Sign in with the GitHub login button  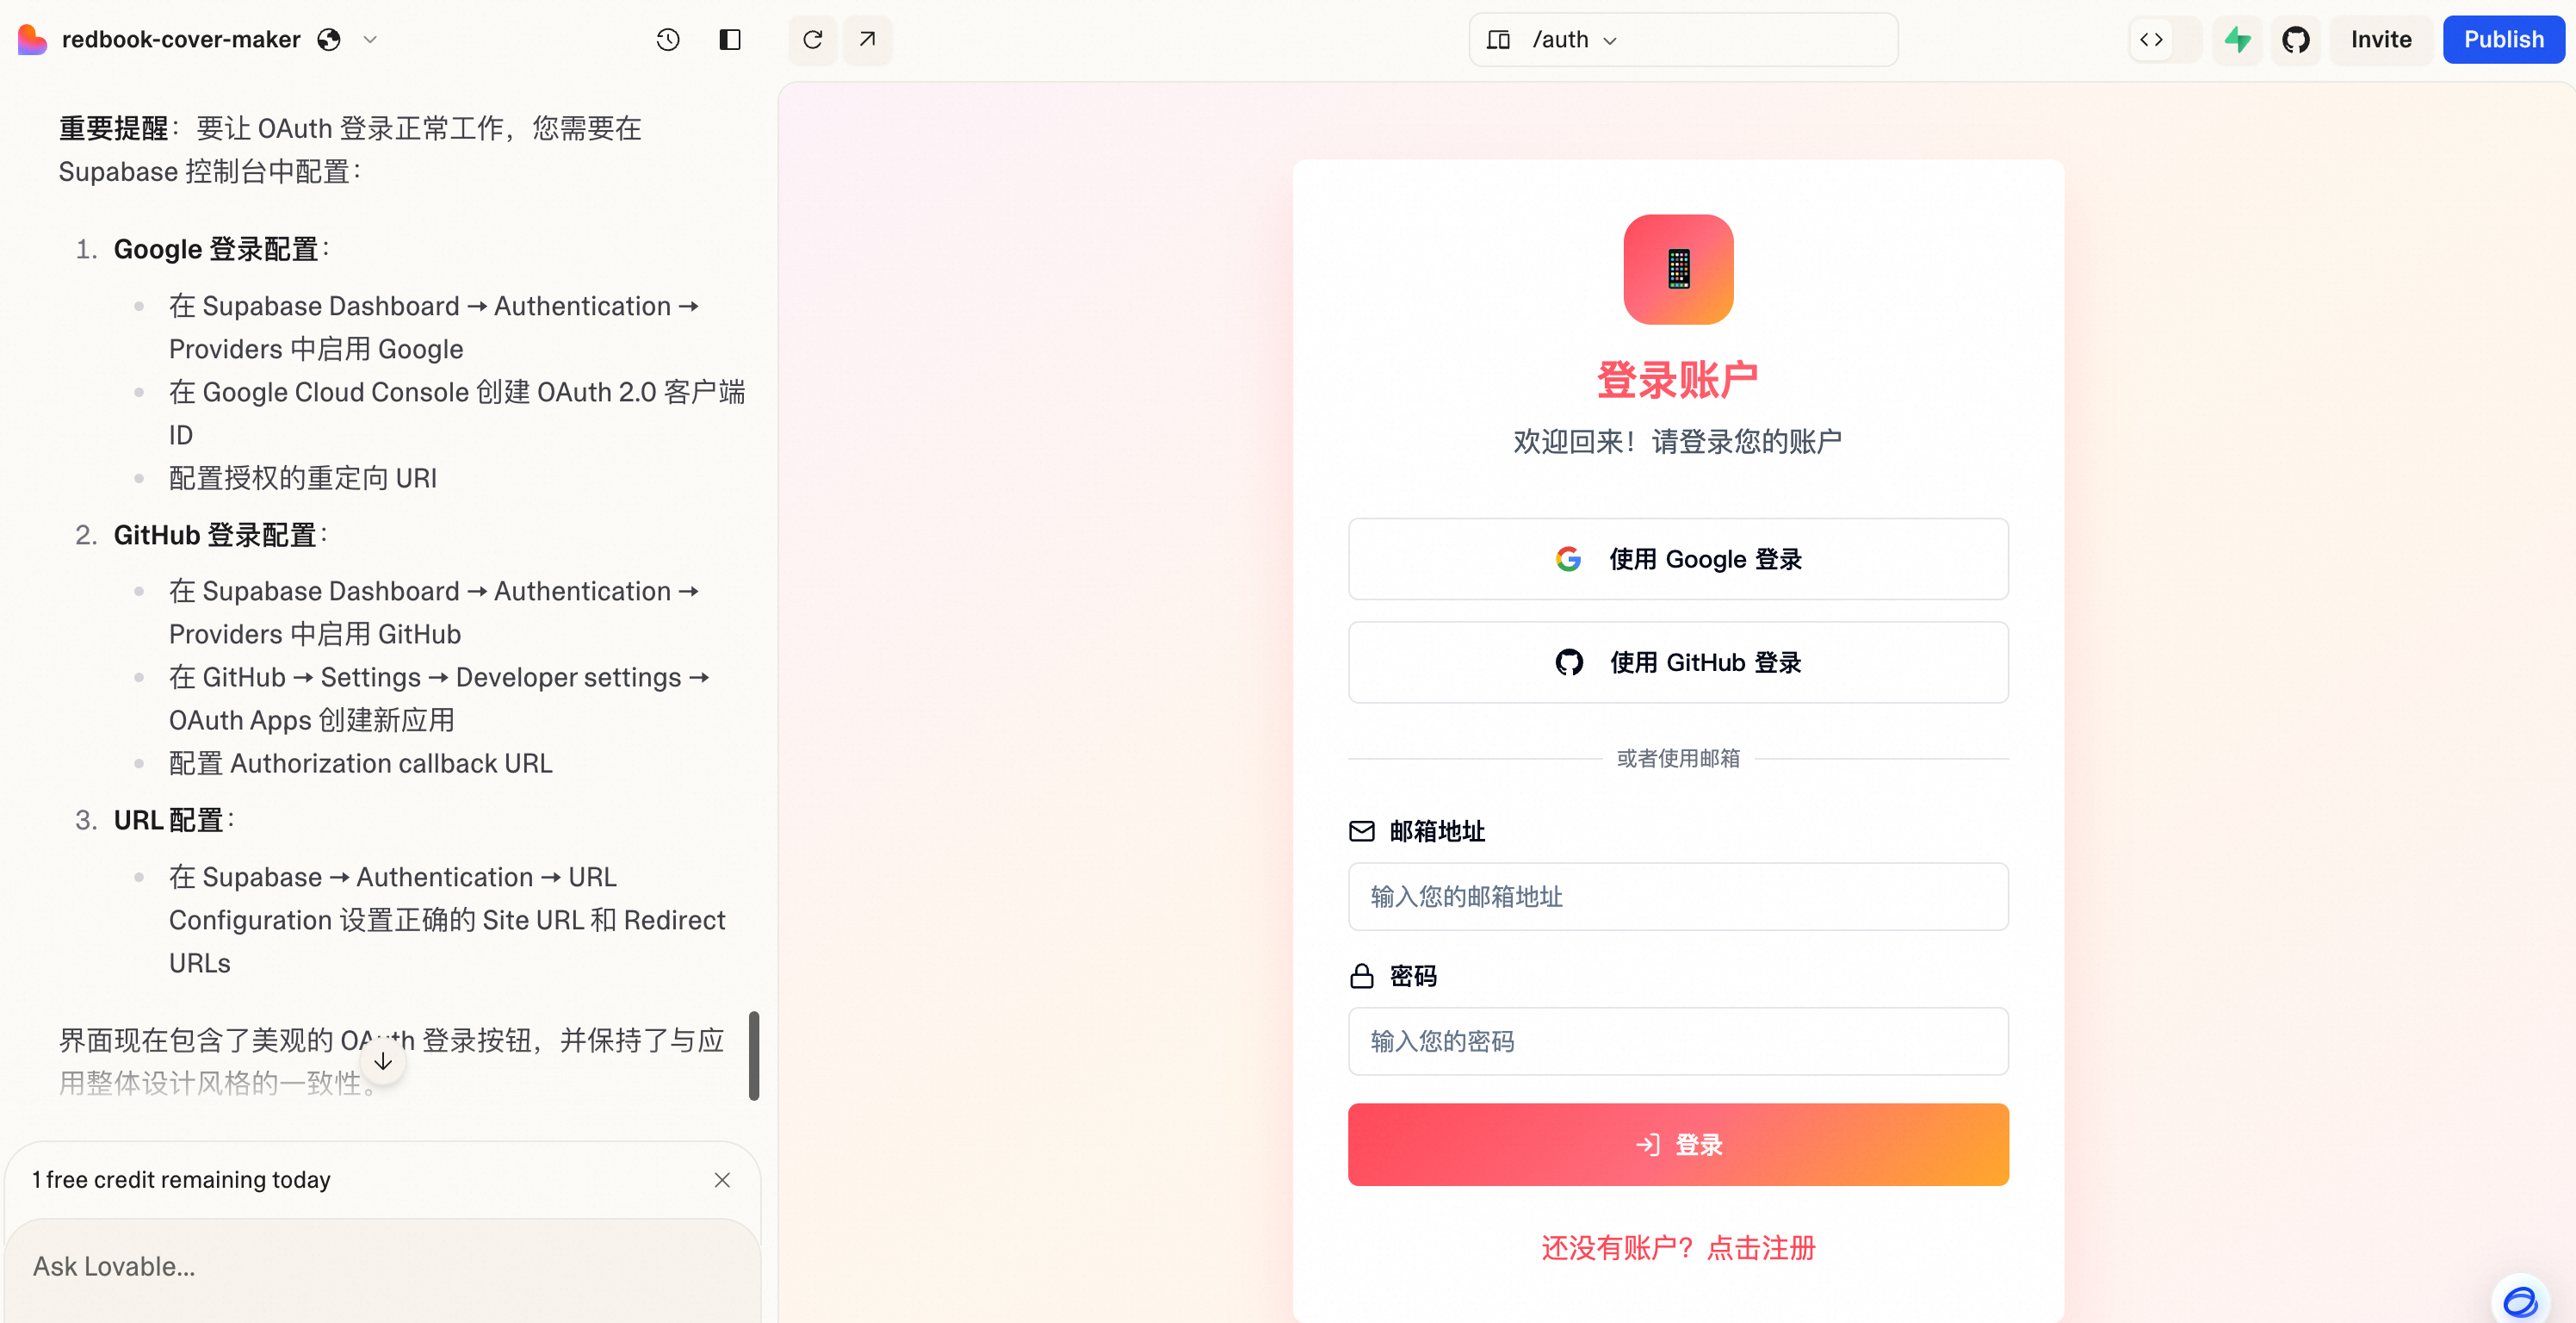tap(1678, 662)
